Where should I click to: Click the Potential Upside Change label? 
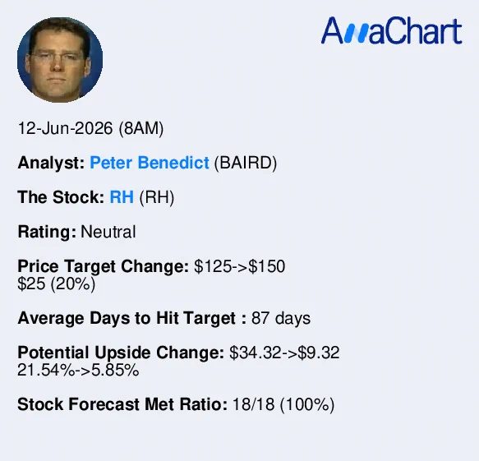(121, 353)
